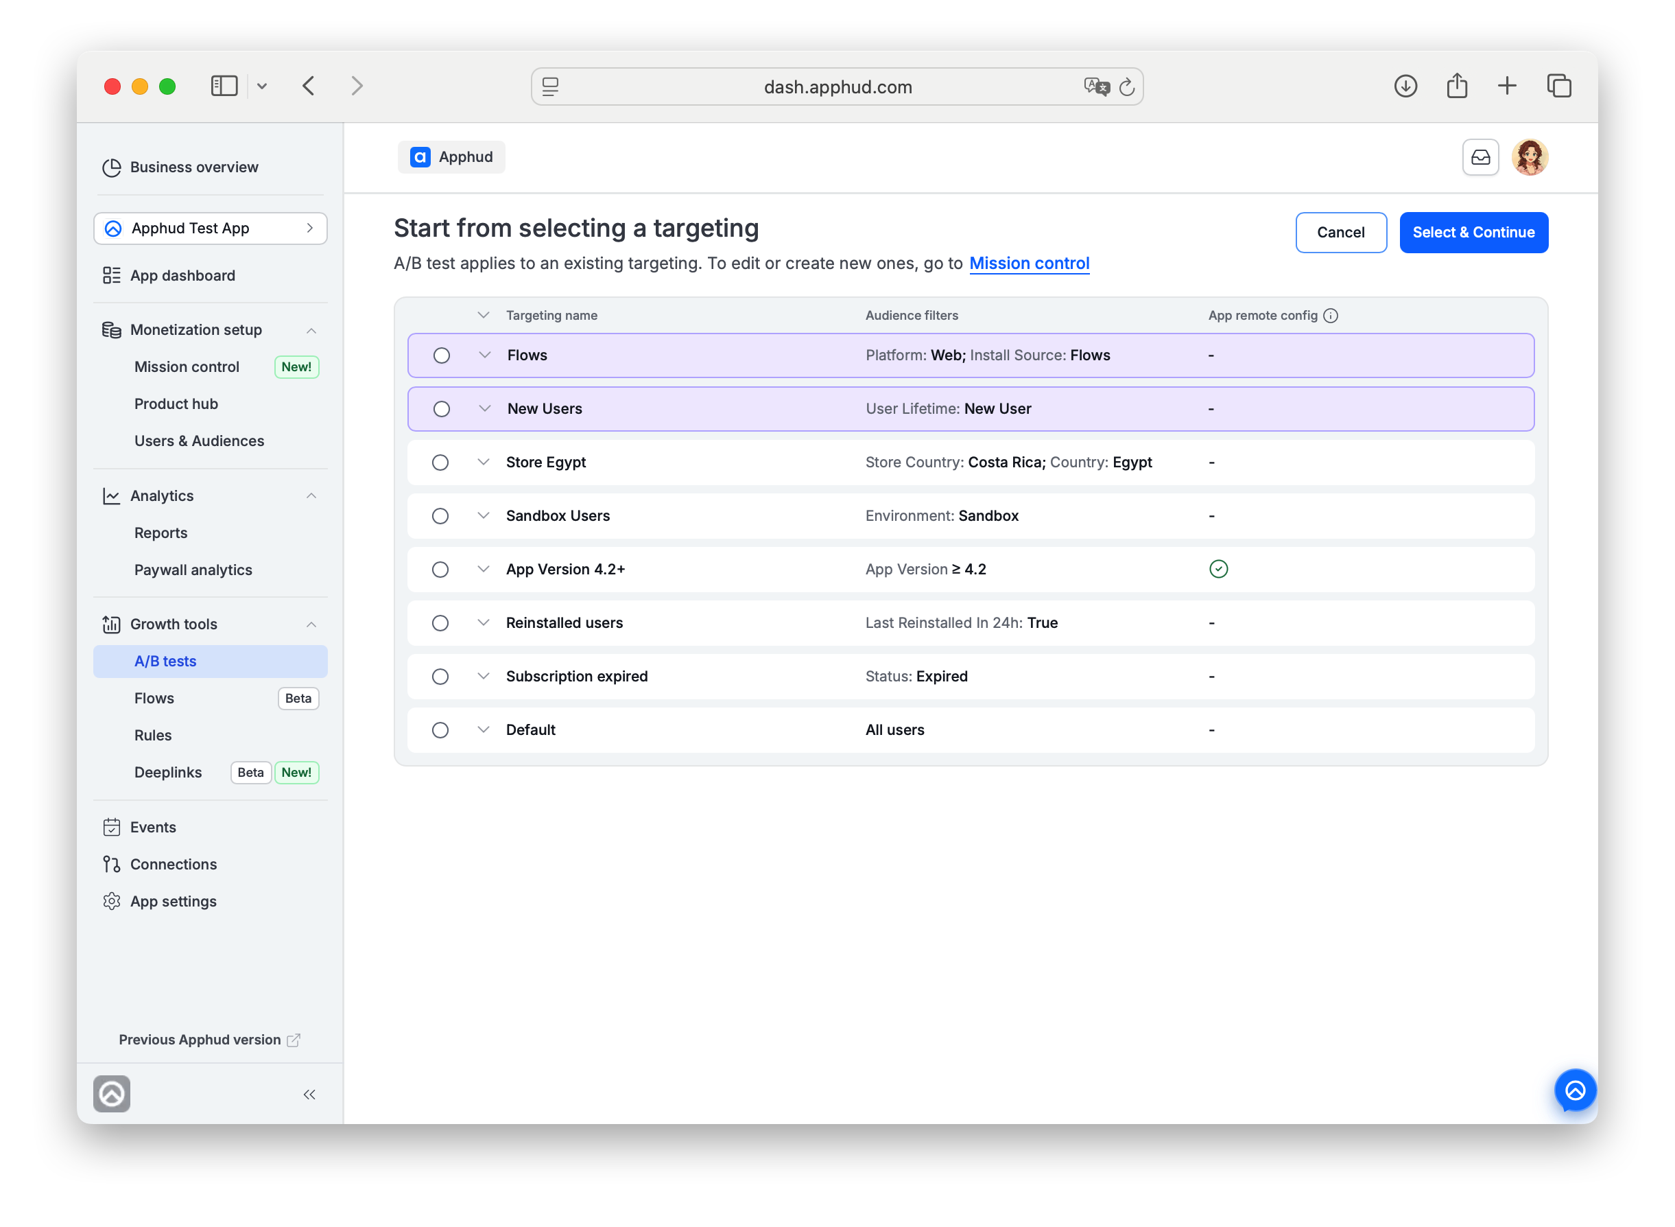Expand the Reinstalled users row chevron

pyautogui.click(x=484, y=622)
